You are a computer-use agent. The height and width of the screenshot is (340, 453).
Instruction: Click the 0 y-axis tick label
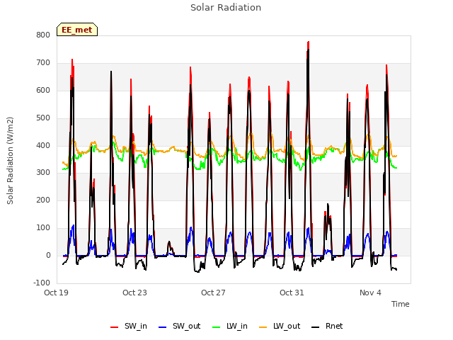tap(48, 256)
